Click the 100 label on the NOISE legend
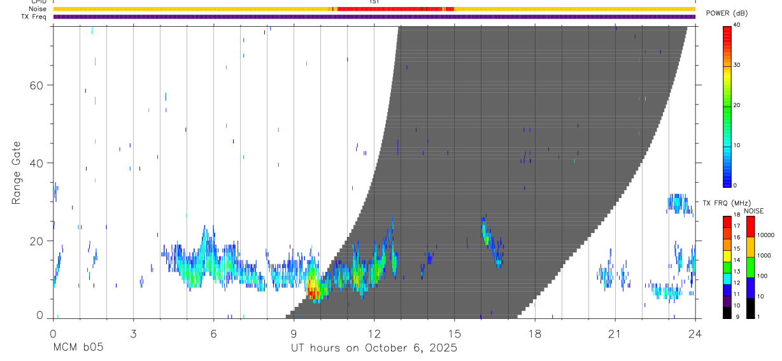This screenshot has width=782, height=361. click(762, 276)
